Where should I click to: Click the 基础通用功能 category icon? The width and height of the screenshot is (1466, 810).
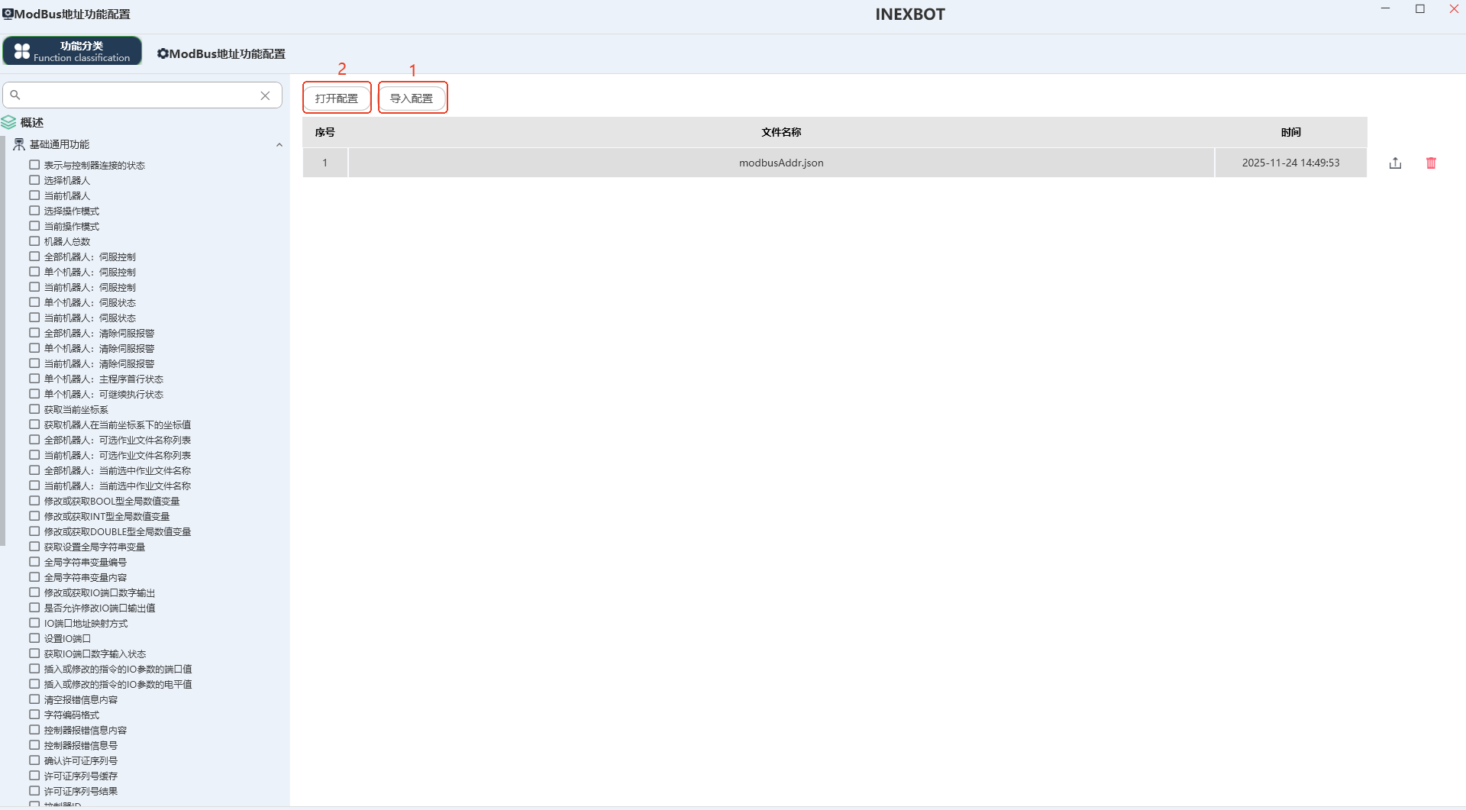(19, 144)
